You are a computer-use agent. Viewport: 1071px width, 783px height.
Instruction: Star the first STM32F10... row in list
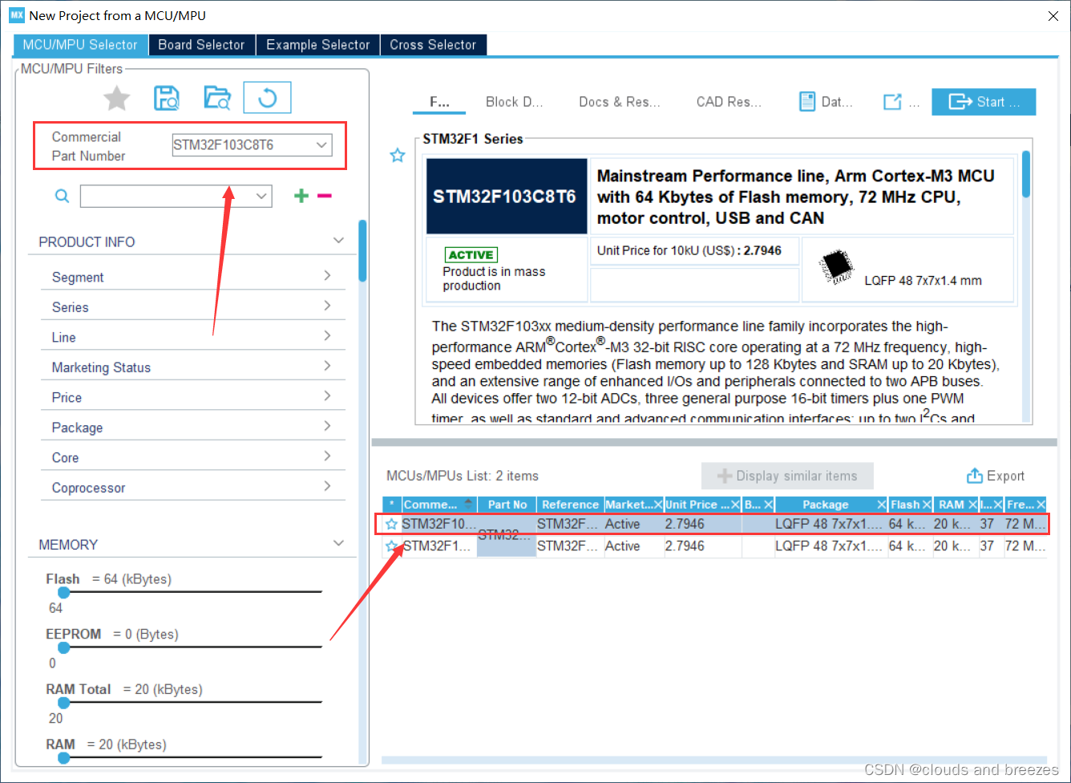pyautogui.click(x=391, y=524)
